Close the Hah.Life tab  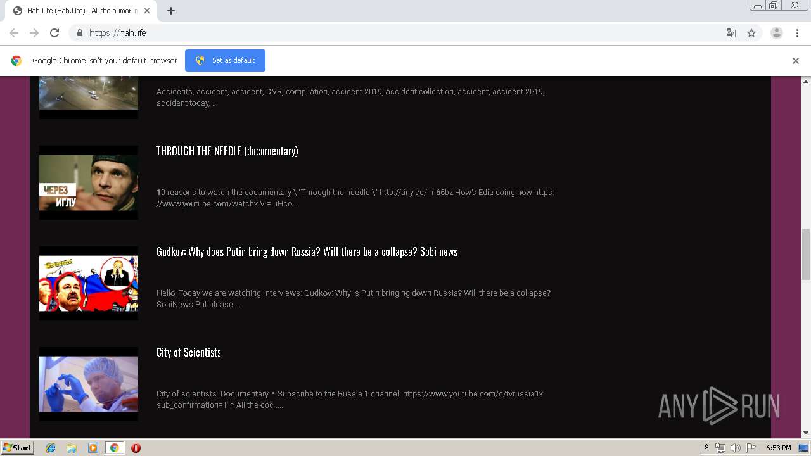pos(147,11)
